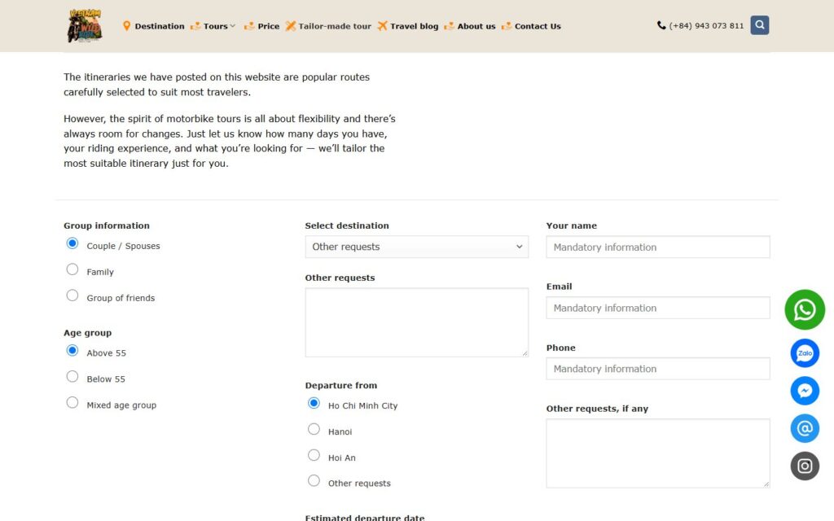Viewport: 834px width, 521px height.
Task: Select Hanoi as departure city
Action: (314, 429)
